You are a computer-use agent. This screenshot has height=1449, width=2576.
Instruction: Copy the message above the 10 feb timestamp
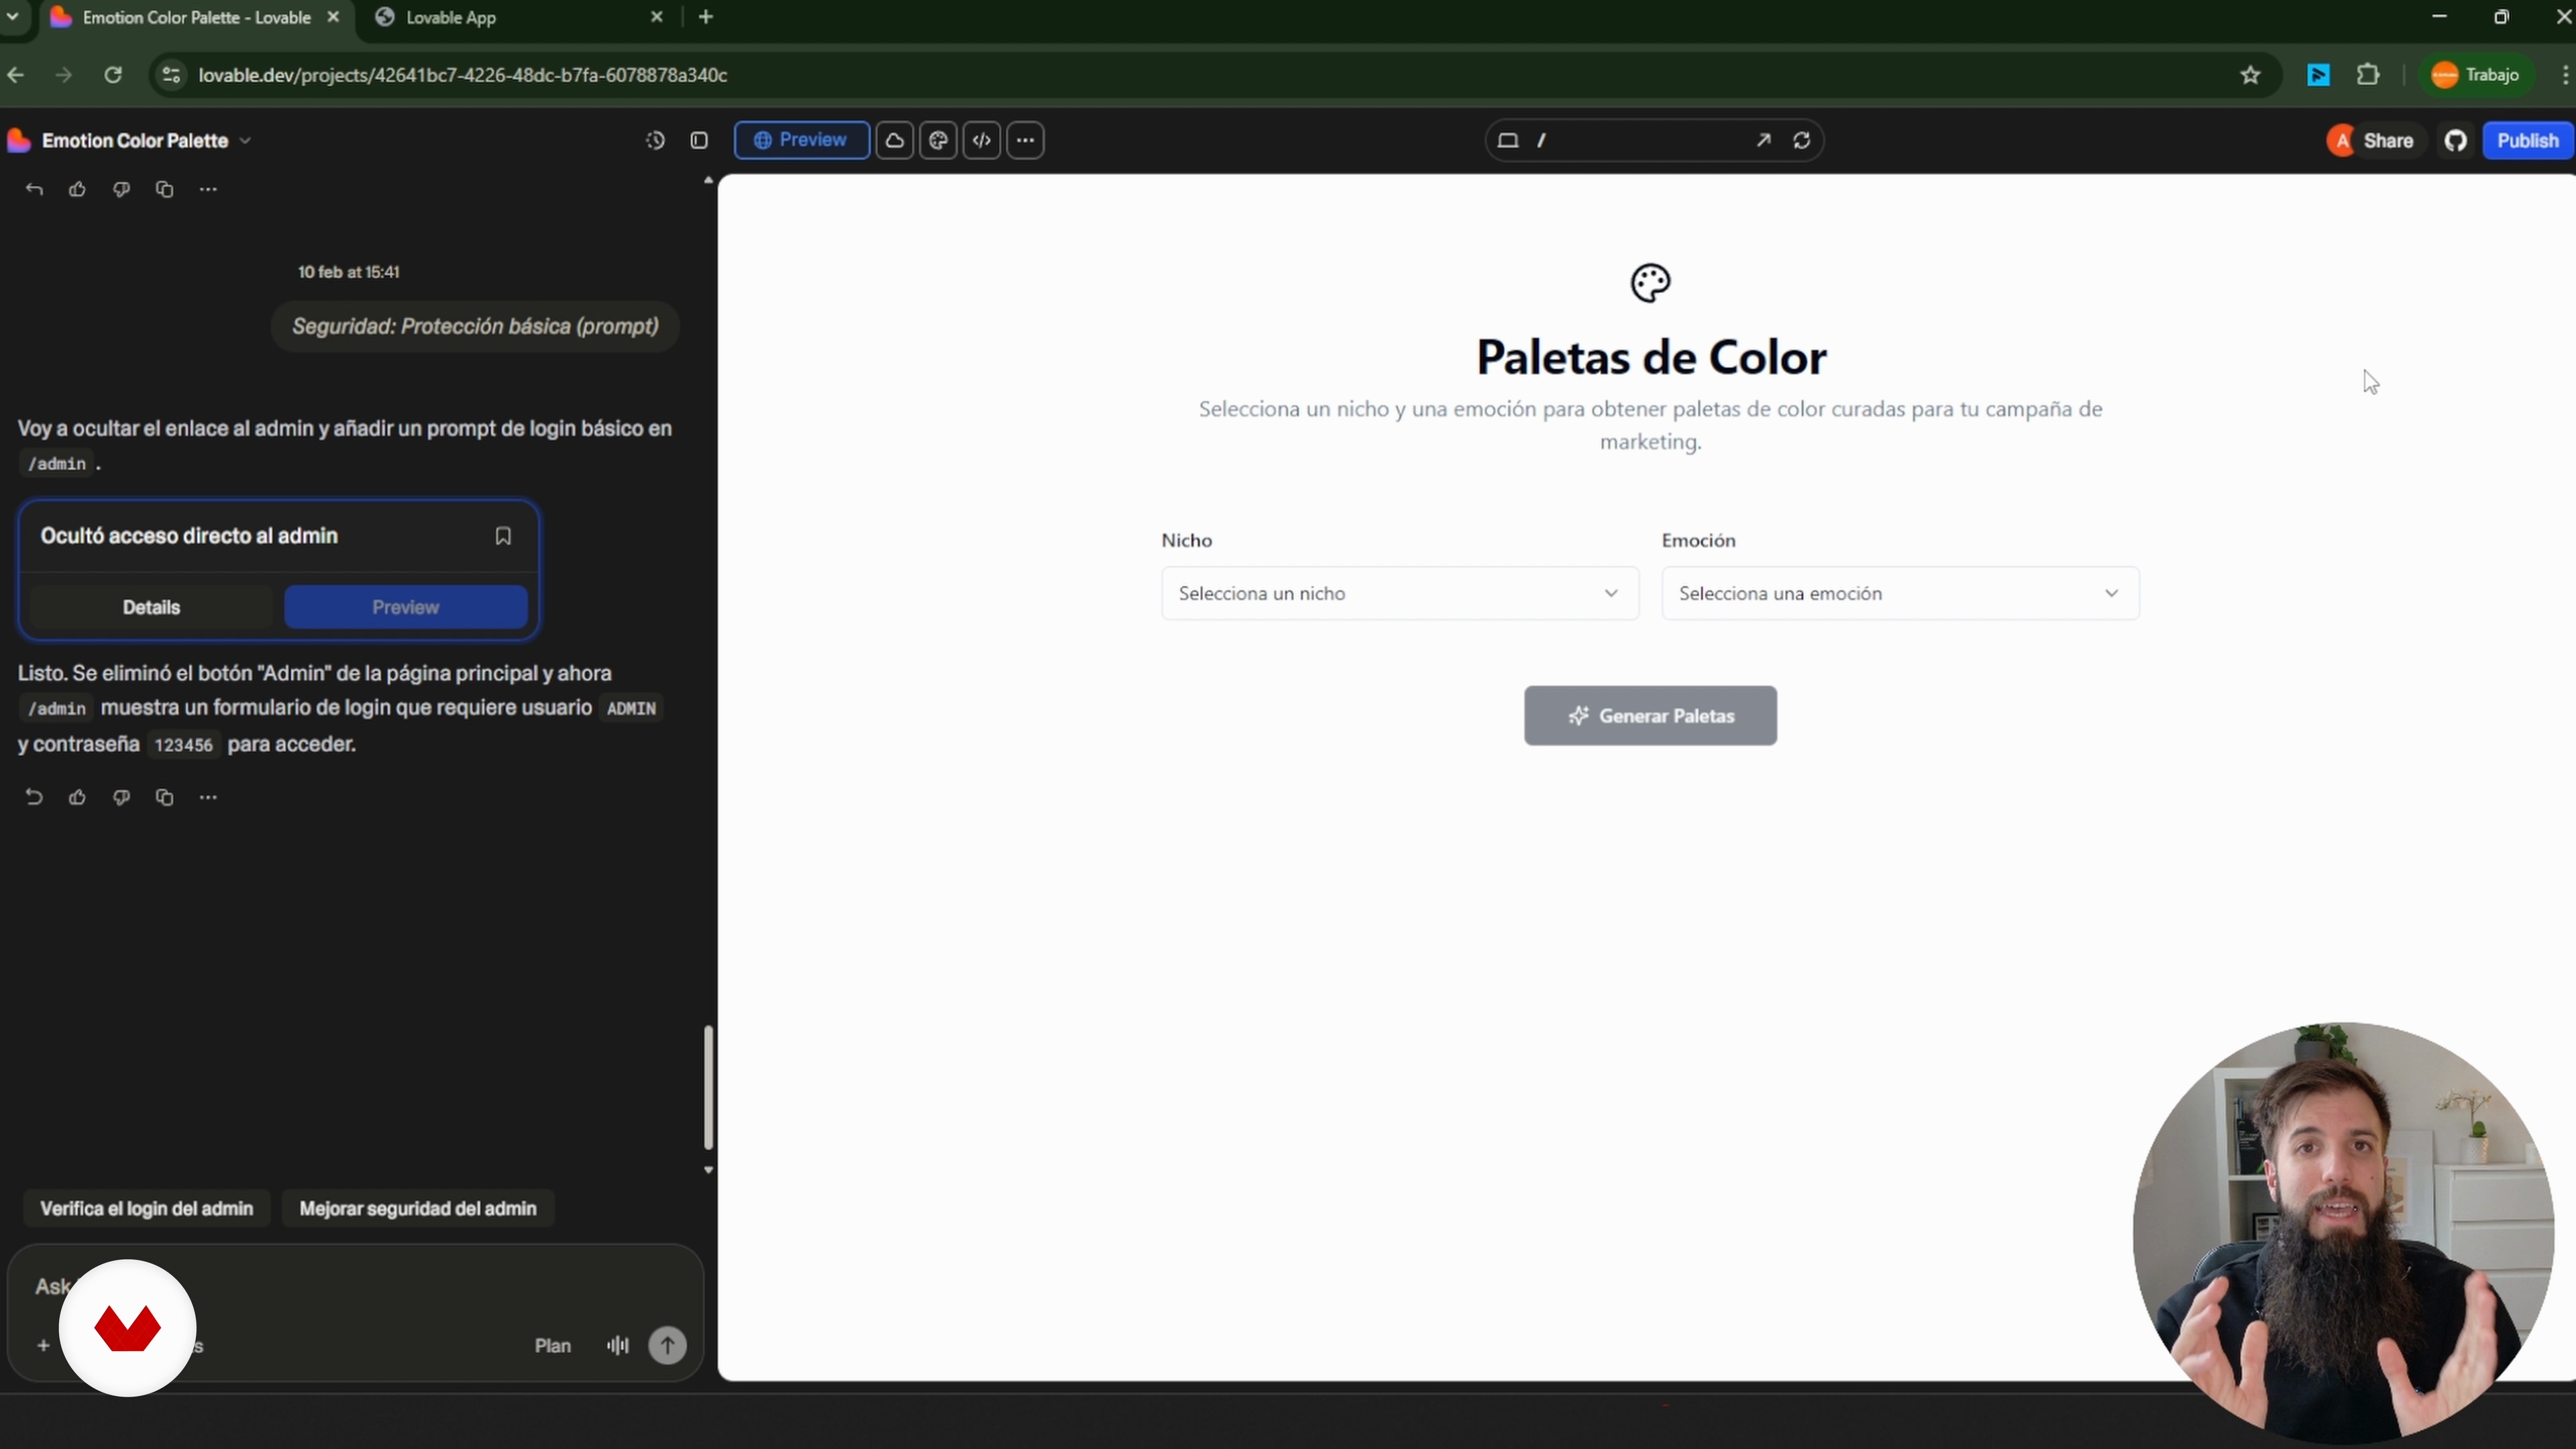[x=165, y=189]
